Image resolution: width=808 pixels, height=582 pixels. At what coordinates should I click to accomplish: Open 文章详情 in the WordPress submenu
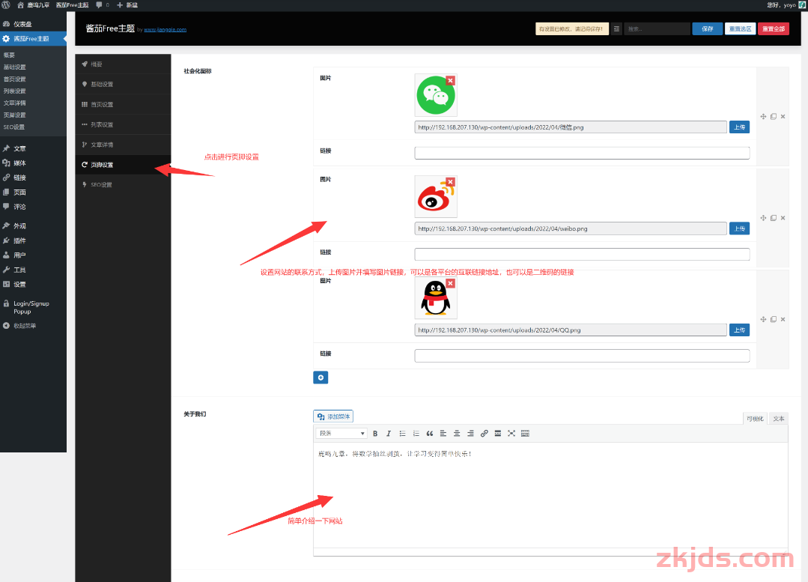pyautogui.click(x=15, y=103)
